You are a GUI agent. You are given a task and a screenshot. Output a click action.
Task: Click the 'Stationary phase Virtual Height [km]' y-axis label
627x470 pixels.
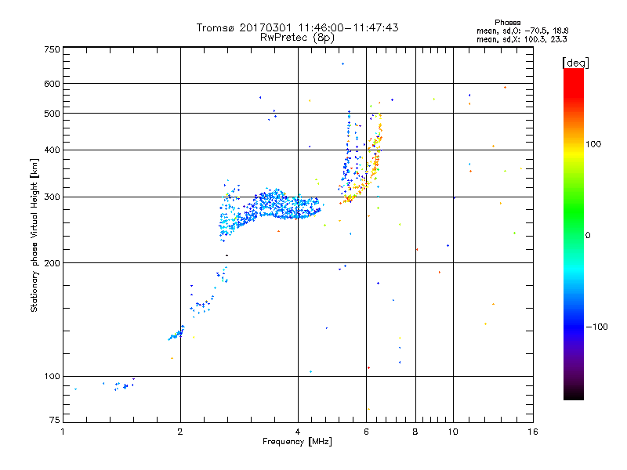coord(34,235)
